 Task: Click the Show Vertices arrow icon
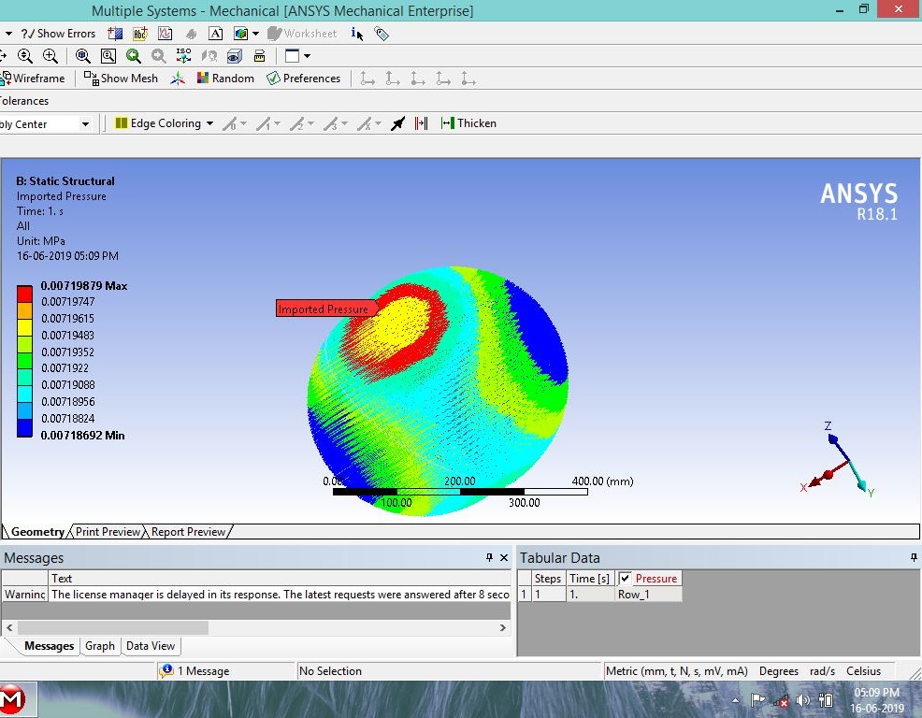point(397,123)
